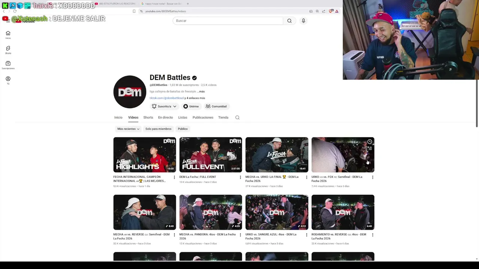Viewport: 479px width, 269px height.
Task: Click title 'MECHA vs. PANDORA: 4tos'
Action: [207, 236]
